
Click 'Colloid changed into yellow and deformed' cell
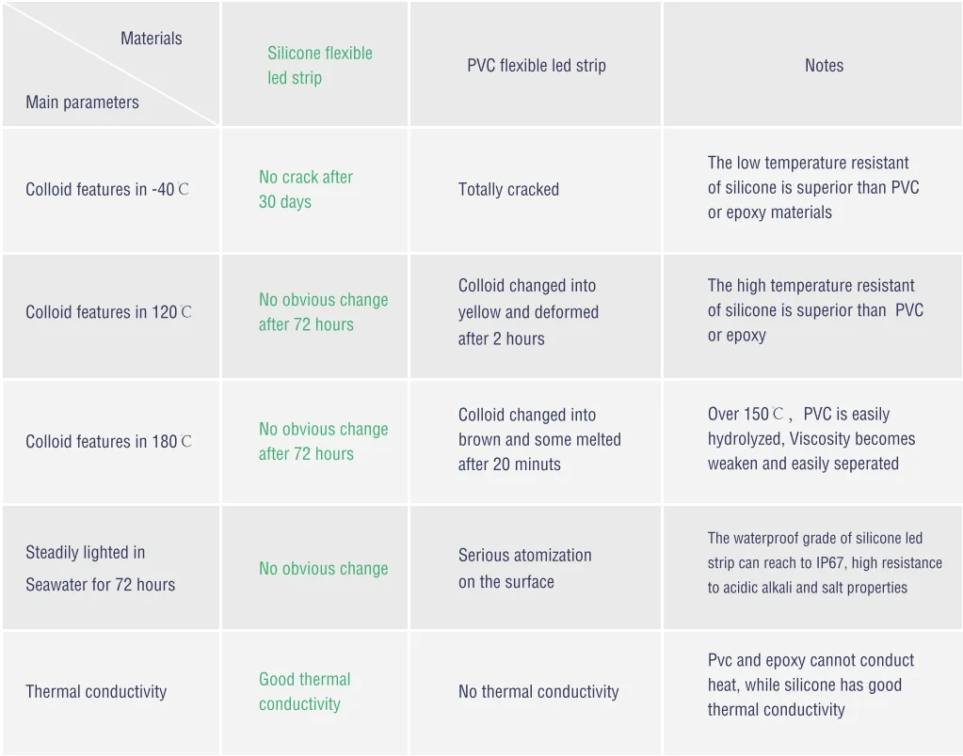[528, 312]
